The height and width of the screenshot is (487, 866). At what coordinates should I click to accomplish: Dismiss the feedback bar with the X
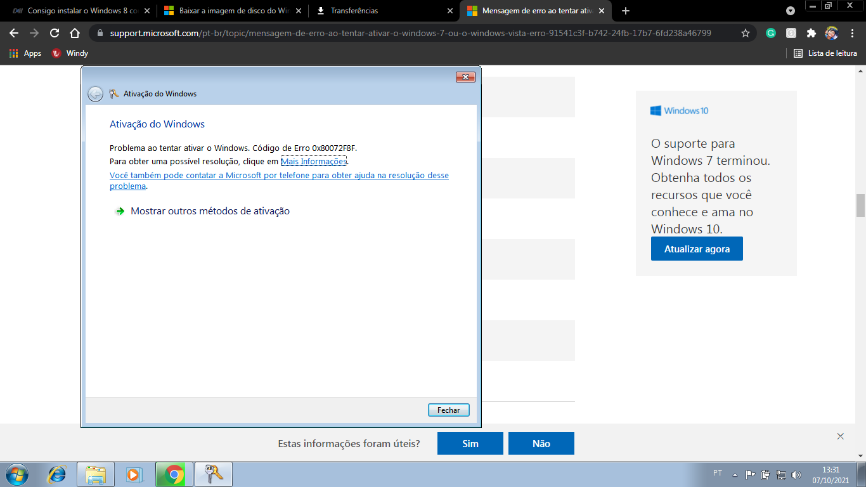(x=841, y=436)
